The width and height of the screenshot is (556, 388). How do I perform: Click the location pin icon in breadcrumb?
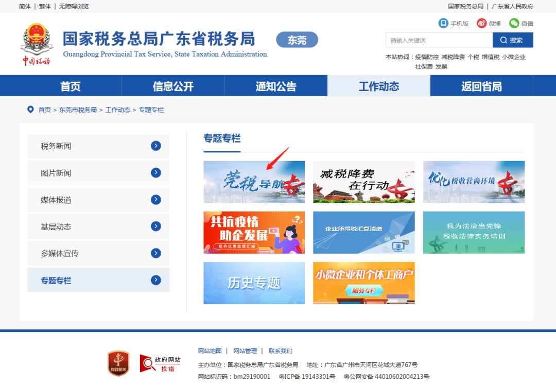pyautogui.click(x=30, y=110)
